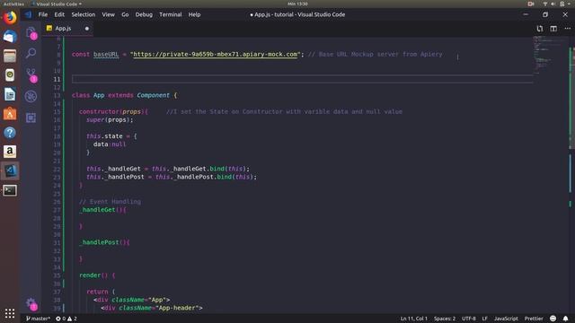
Task: Click the Prettier status bar item
Action: click(x=534, y=319)
